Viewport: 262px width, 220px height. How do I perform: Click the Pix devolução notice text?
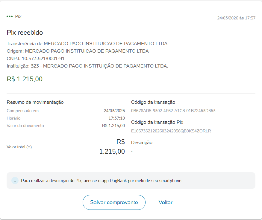(x=102, y=181)
